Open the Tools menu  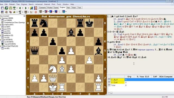59,4
